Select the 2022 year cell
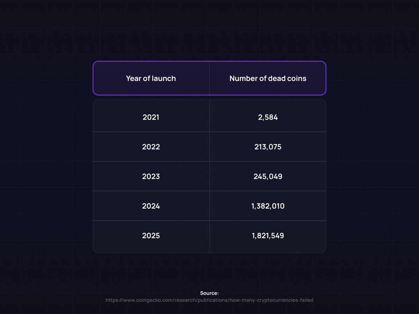This screenshot has height=314, width=419. point(151,147)
